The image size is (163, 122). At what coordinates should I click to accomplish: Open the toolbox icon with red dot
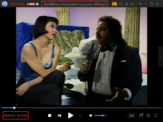(x=141, y=115)
